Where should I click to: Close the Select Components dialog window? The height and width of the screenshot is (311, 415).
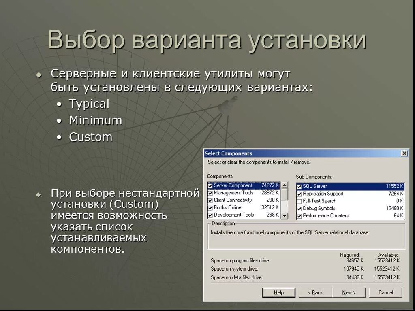pos(404,153)
